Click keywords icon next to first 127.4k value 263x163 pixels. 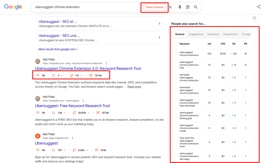tap(91, 75)
